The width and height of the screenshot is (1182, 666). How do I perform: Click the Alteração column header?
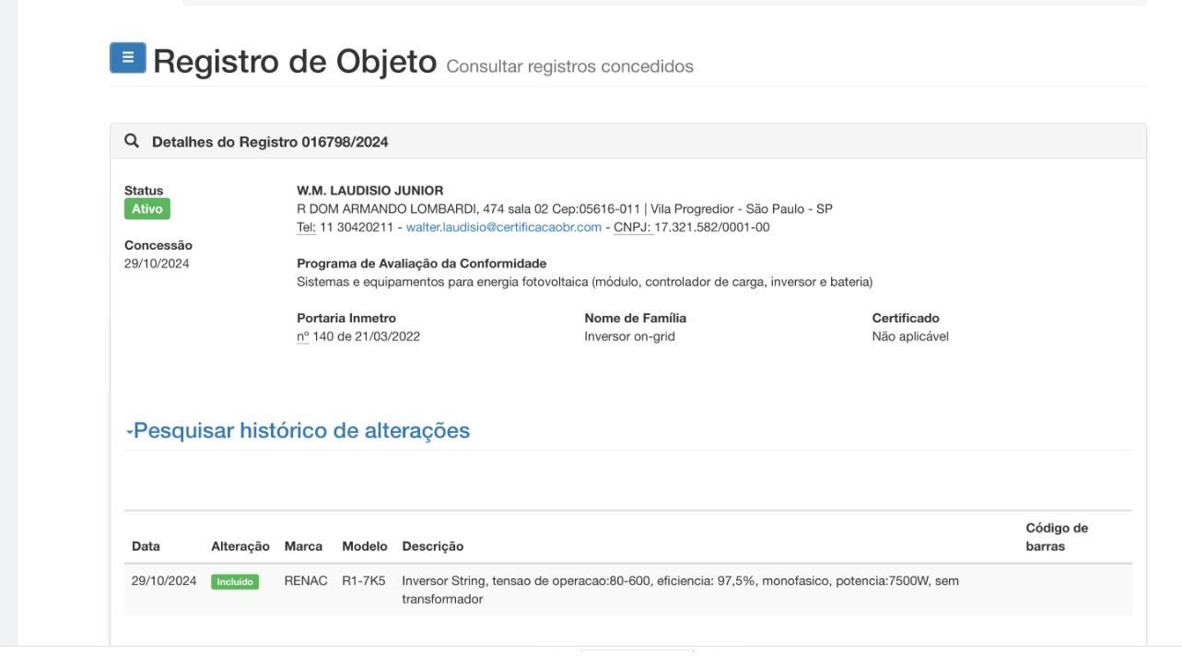pyautogui.click(x=240, y=546)
